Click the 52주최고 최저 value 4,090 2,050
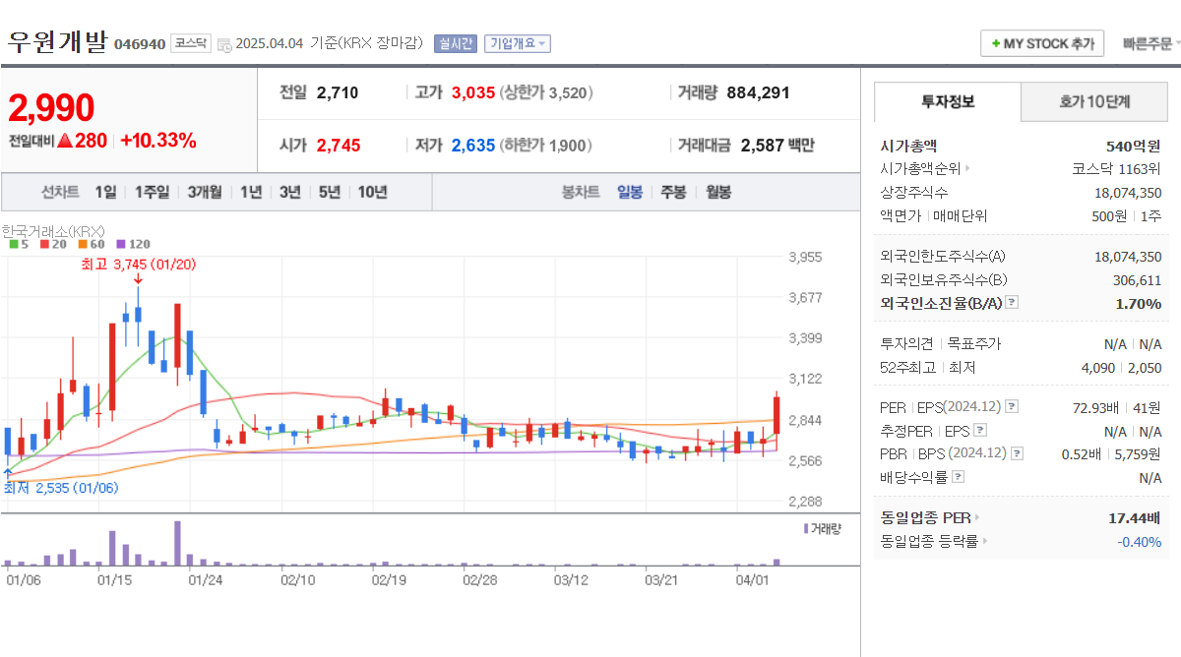 point(1121,368)
